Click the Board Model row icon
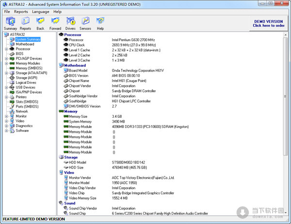 click(x=66, y=70)
